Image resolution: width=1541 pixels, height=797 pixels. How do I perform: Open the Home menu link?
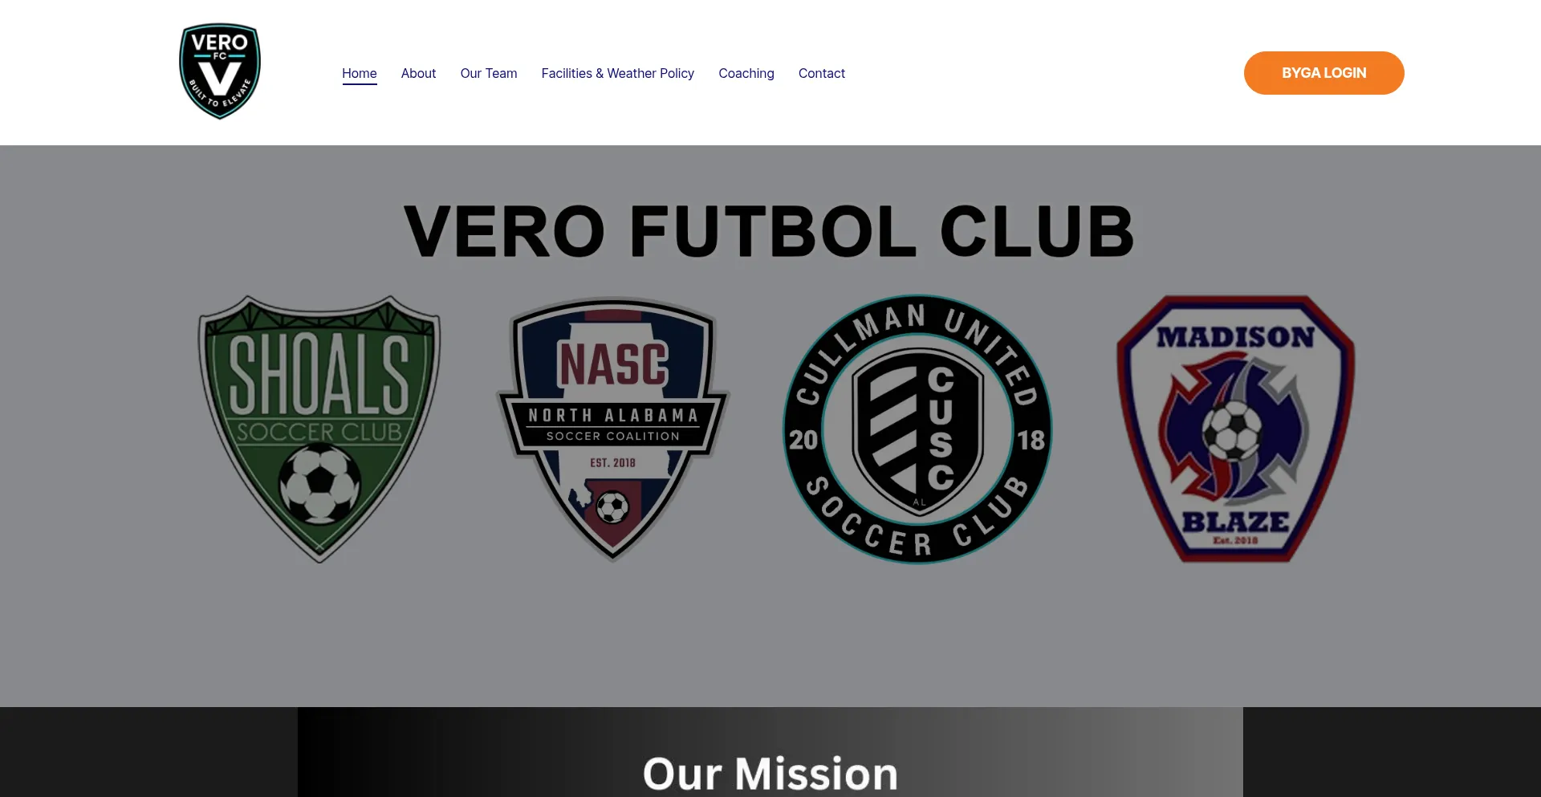[360, 73]
